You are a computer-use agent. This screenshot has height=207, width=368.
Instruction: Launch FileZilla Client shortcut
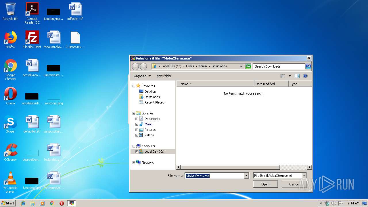(32, 40)
